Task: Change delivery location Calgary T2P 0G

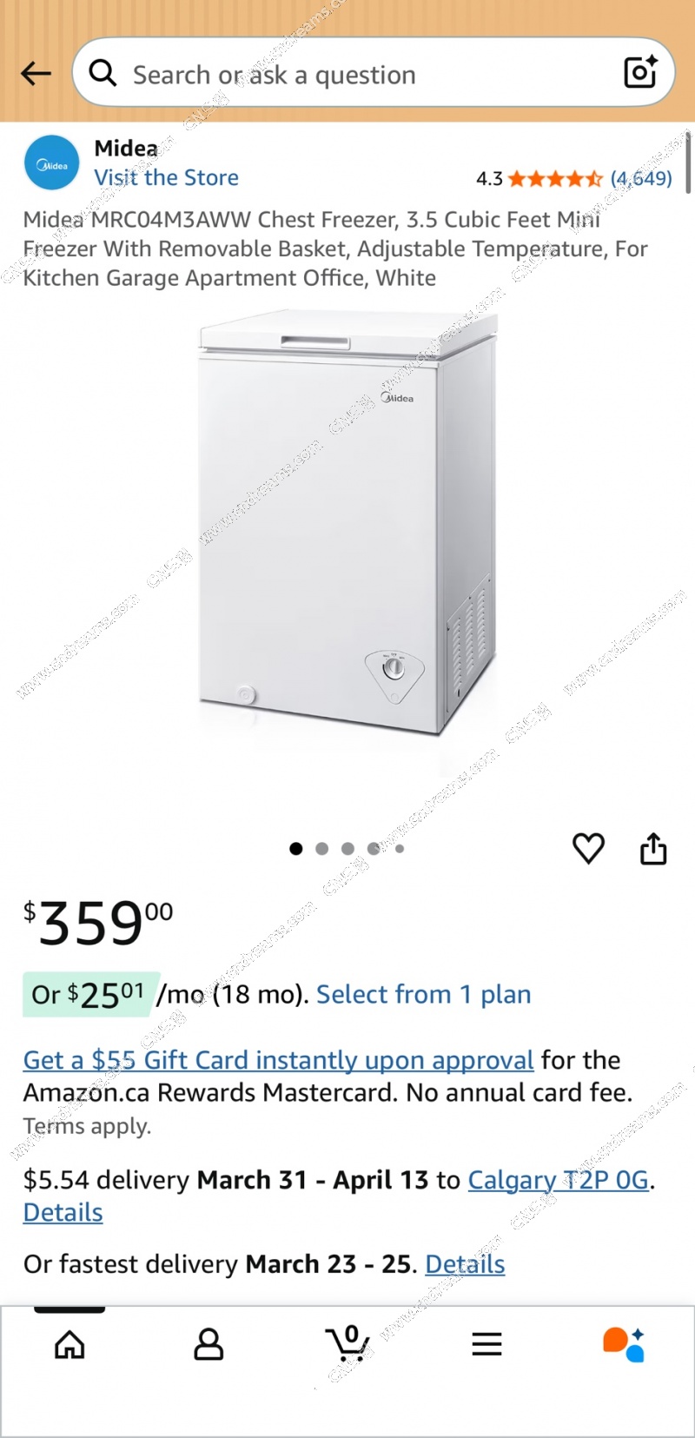Action: [559, 1180]
